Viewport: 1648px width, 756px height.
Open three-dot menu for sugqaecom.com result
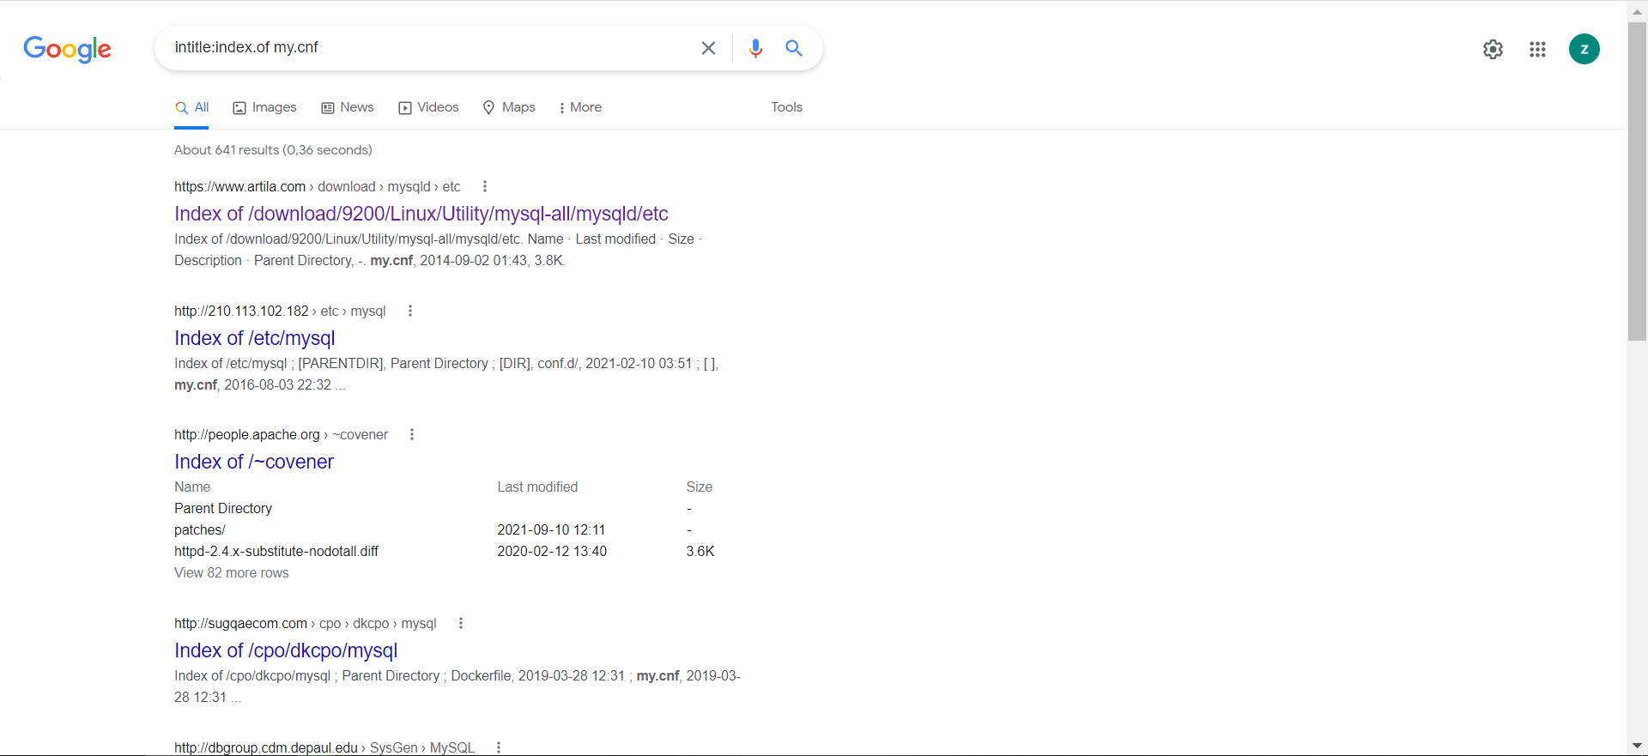(461, 623)
